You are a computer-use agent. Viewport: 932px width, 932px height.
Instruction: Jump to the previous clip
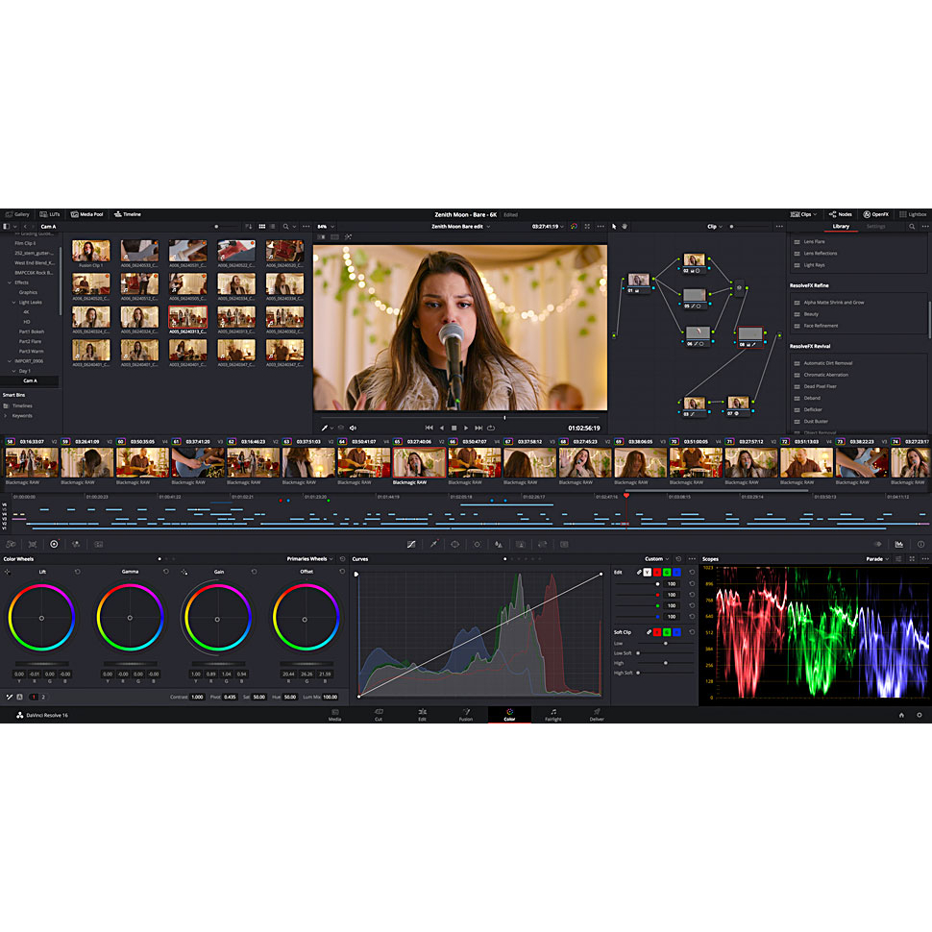coord(429,428)
